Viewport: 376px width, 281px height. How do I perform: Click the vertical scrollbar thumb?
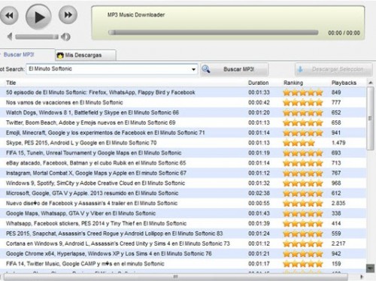coord(370,119)
